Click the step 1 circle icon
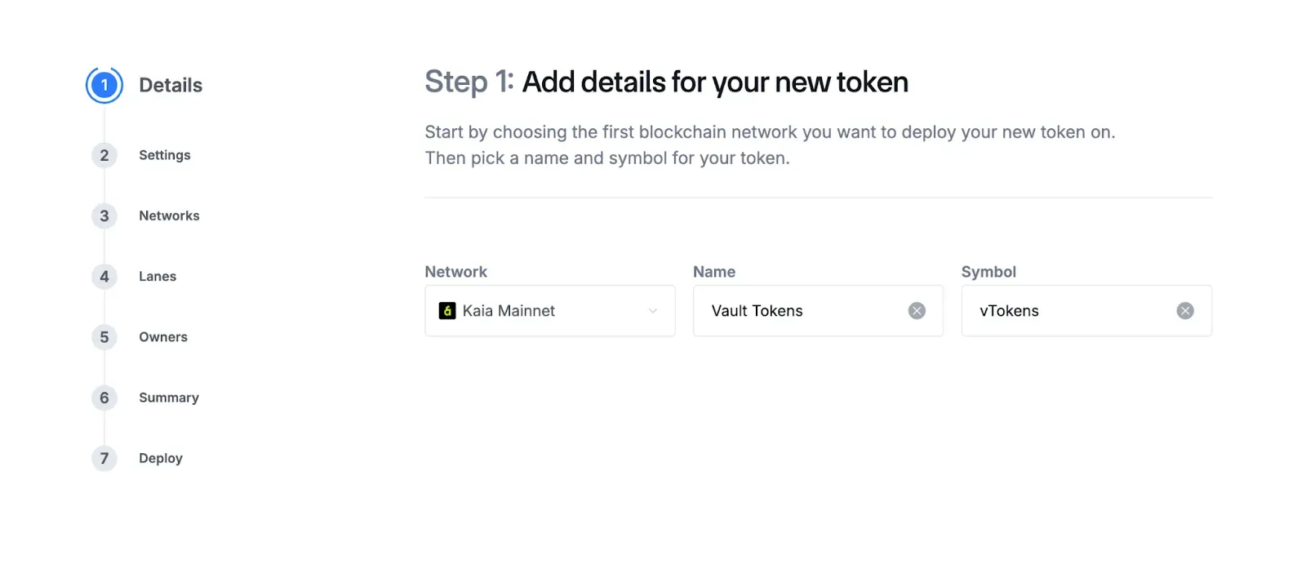Image resolution: width=1306 pixels, height=587 pixels. point(104,85)
